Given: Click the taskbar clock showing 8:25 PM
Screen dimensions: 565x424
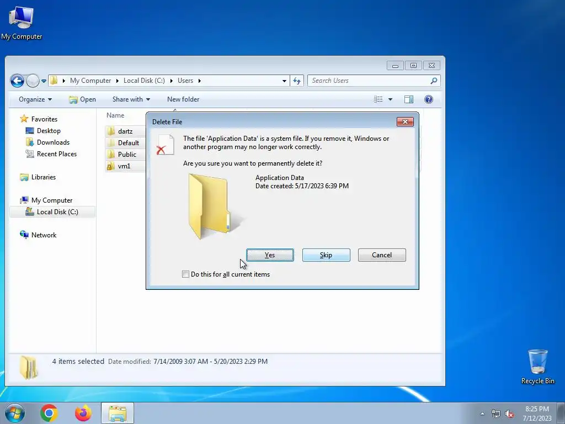Looking at the screenshot, I should coord(537,413).
